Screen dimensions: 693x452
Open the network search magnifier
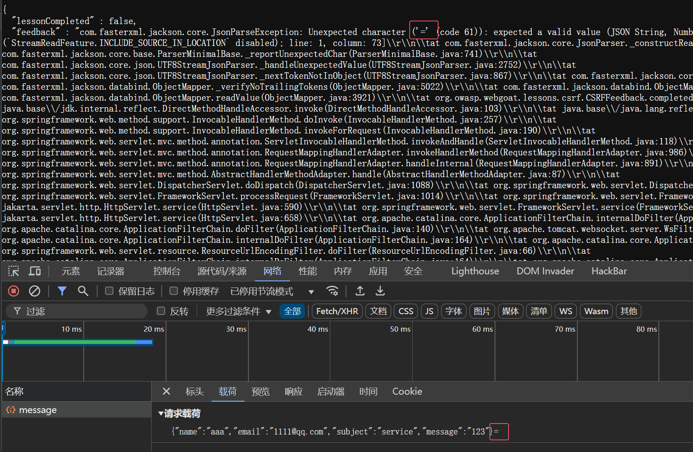click(x=83, y=291)
